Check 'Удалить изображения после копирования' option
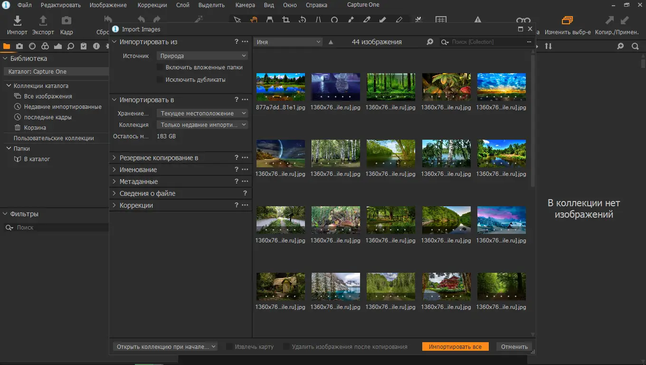 286,347
